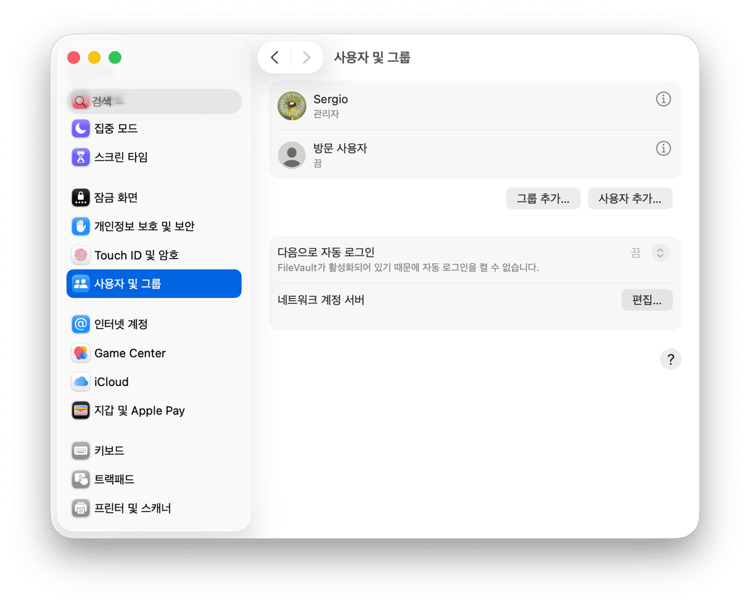Click the iCloud cloud icon

[x=81, y=382]
